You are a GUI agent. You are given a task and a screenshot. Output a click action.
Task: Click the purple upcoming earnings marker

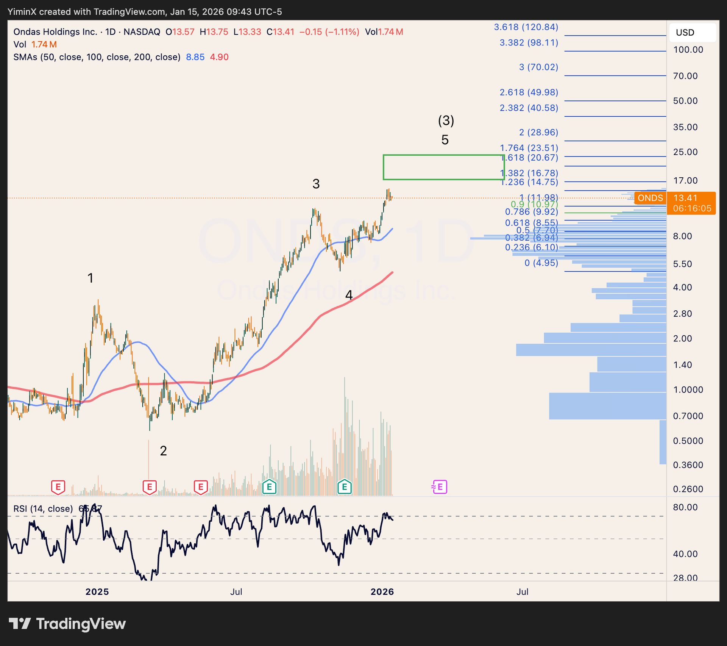point(440,487)
